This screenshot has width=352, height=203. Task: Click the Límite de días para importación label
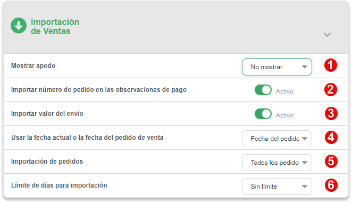[x=59, y=185]
